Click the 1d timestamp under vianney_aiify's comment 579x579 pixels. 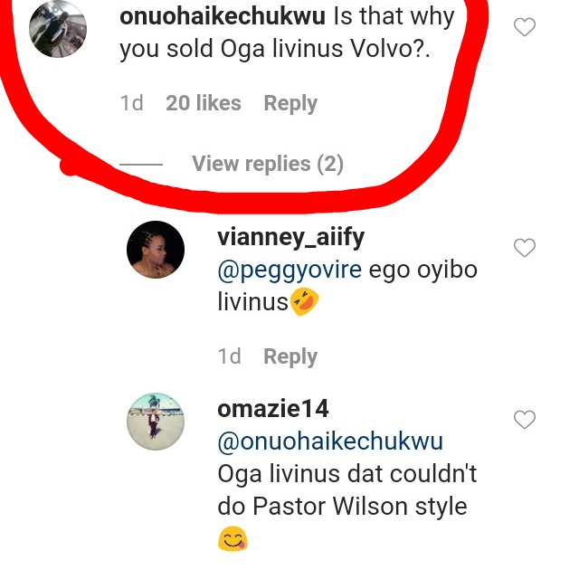pos(230,356)
